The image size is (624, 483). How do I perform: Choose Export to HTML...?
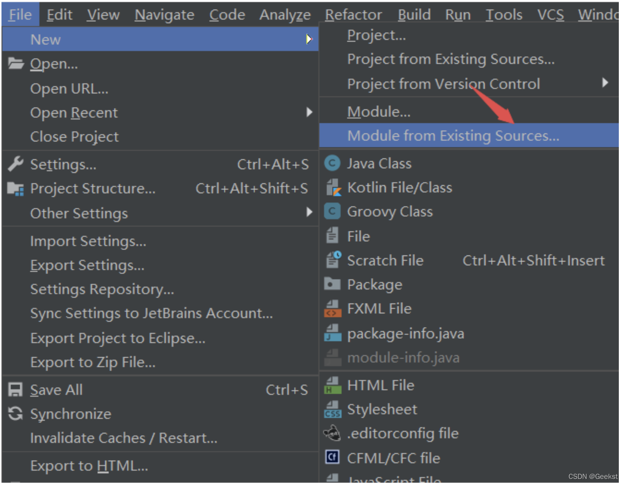tap(160, 466)
